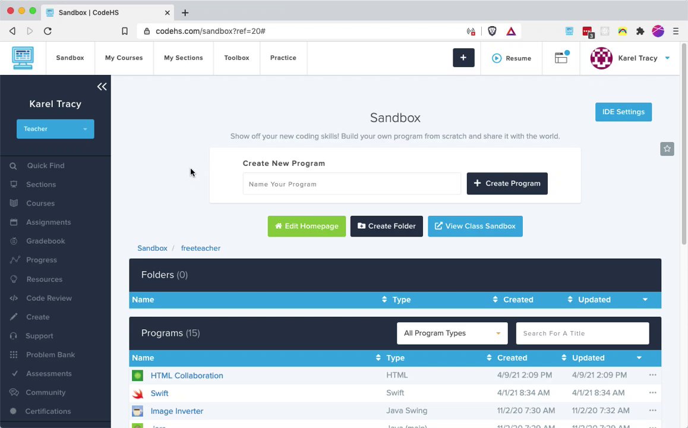
Task: Click the browser address bar URL
Action: (210, 31)
